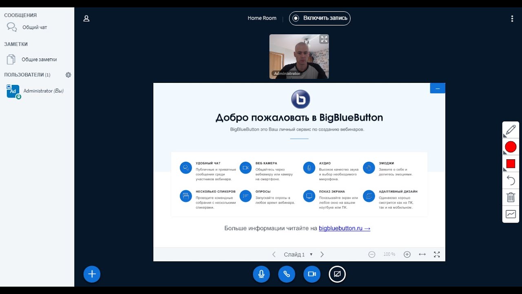The image size is (522, 294).
Task: Open the Слайд 1 slide dropdown
Action: click(298, 254)
